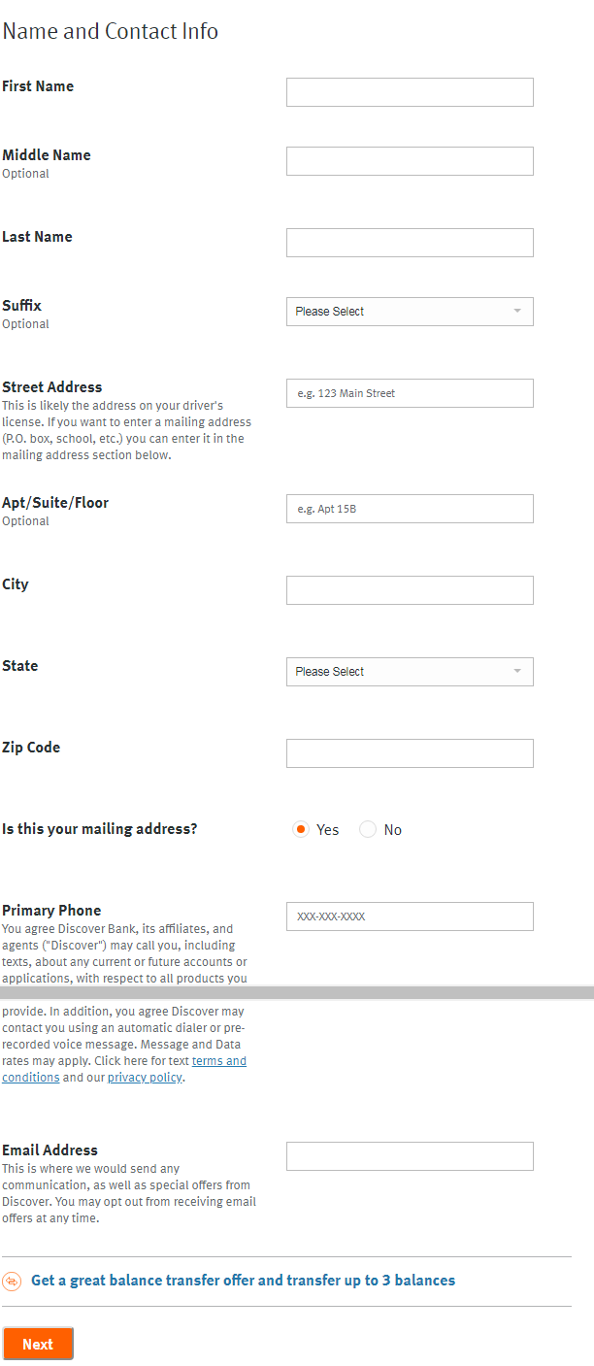
Task: Click the City input field
Action: (x=410, y=589)
